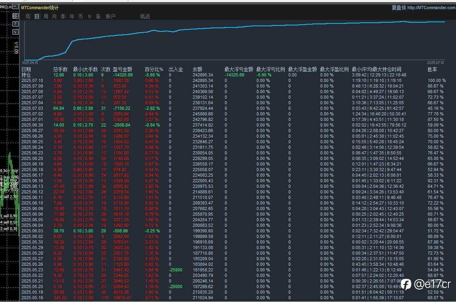This screenshot has height=302, width=456.
Task: Open the 月 monthly tab
Action: [x=55, y=17]
